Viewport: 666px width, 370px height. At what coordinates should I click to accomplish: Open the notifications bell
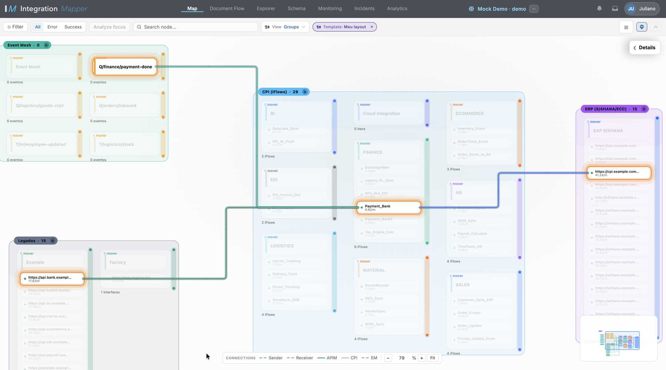pyautogui.click(x=599, y=8)
